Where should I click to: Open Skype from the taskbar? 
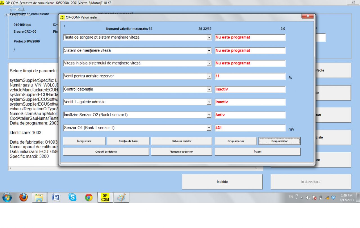tap(72, 197)
